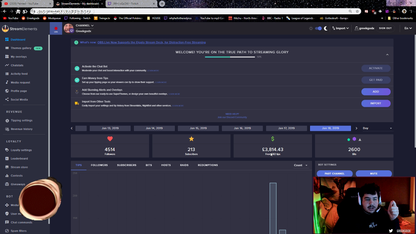416x234 pixels.
Task: Collapse the welcome panel chevron
Action: [387, 55]
